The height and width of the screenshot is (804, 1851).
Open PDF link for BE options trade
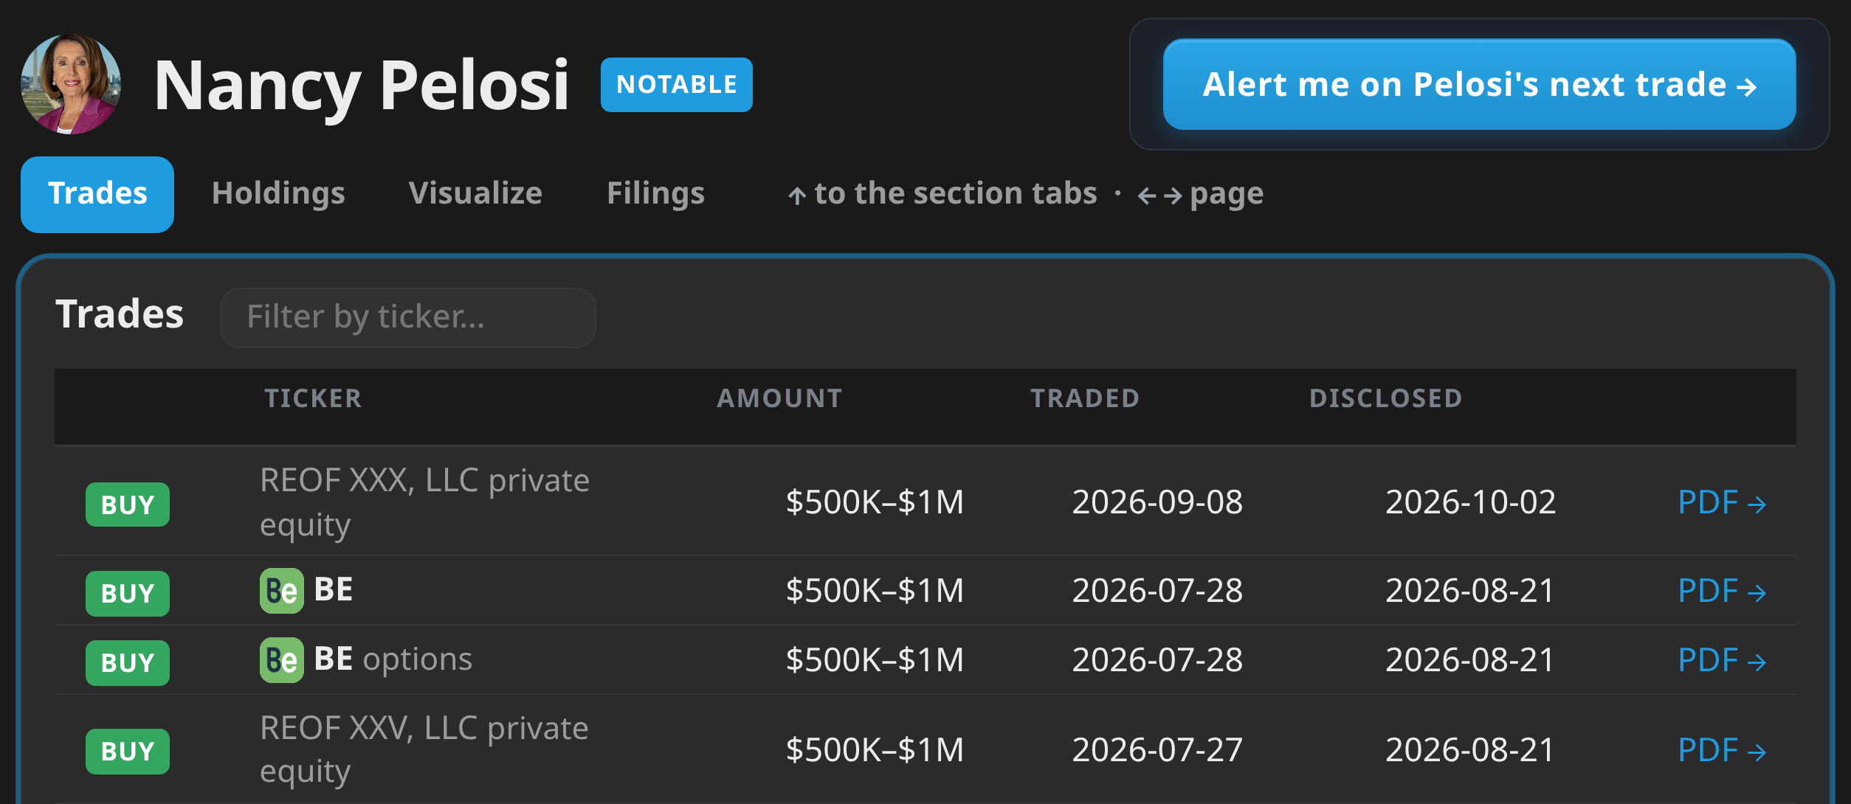coord(1722,661)
